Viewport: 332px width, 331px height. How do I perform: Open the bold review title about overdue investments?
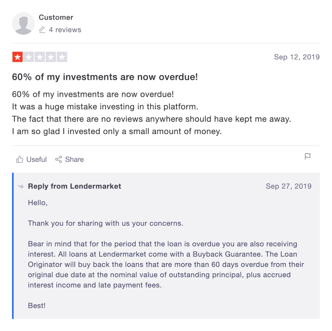coord(105,77)
